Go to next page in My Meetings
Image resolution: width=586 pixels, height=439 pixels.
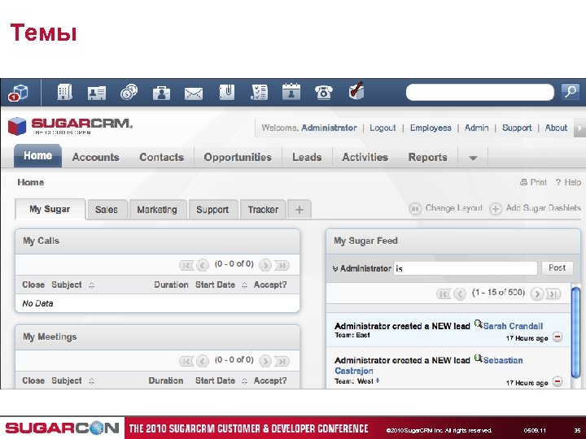coord(265,361)
